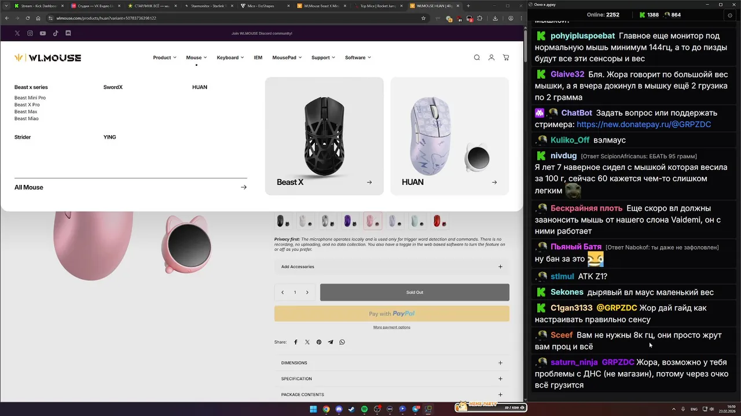
Task: Click the Sold Out button
Action: click(x=414, y=292)
